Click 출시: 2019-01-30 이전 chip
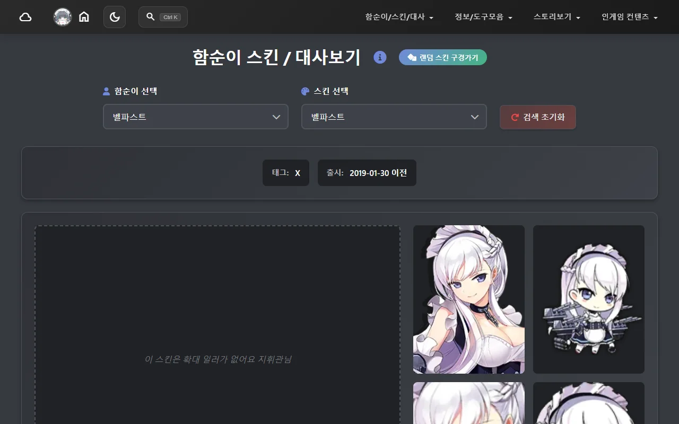679x424 pixels. 367,173
